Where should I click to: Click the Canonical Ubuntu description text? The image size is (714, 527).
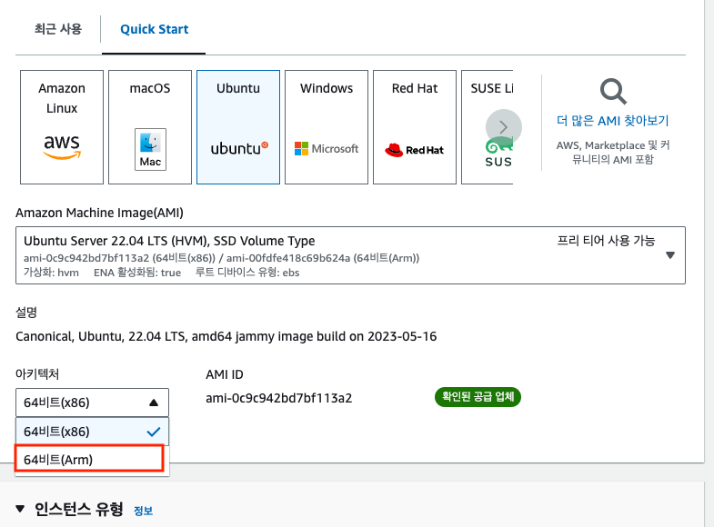(x=226, y=336)
